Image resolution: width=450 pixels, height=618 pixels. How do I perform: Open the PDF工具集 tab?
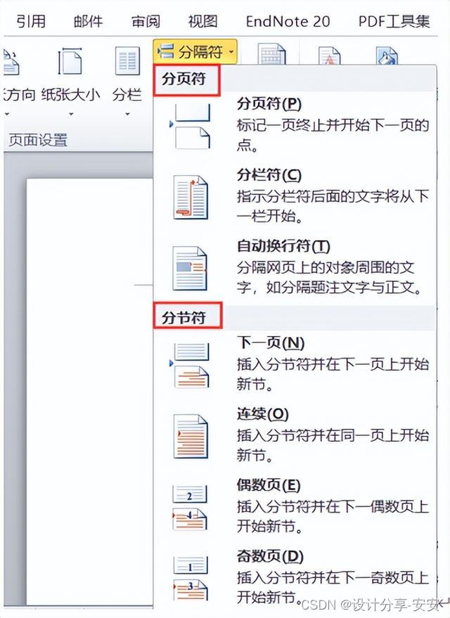394,21
